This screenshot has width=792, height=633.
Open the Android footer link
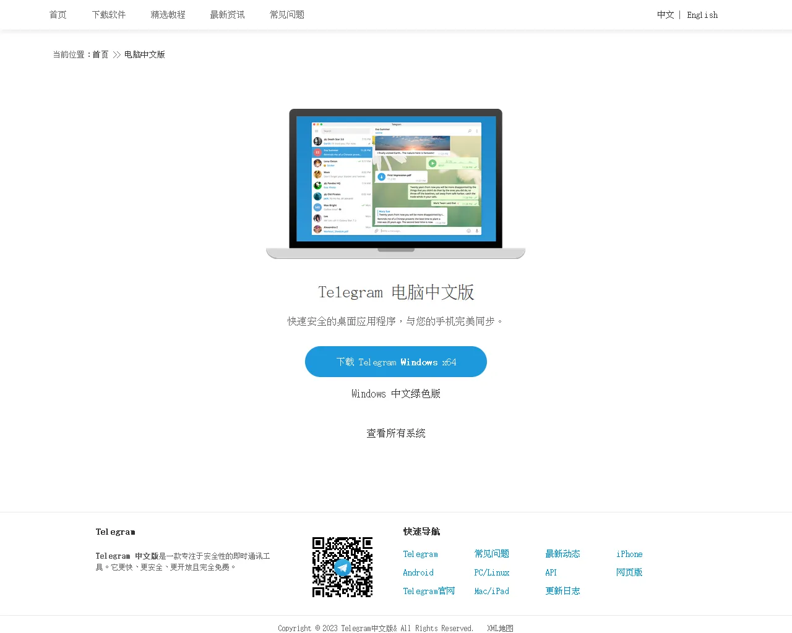[x=418, y=572]
